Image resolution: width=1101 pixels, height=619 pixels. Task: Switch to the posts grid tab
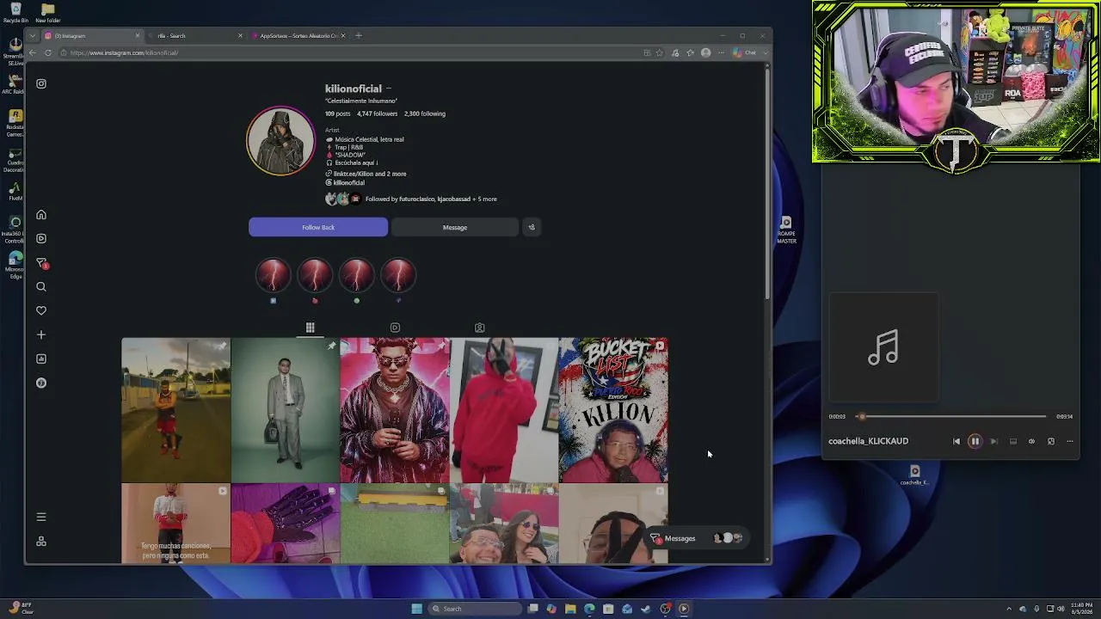311,328
